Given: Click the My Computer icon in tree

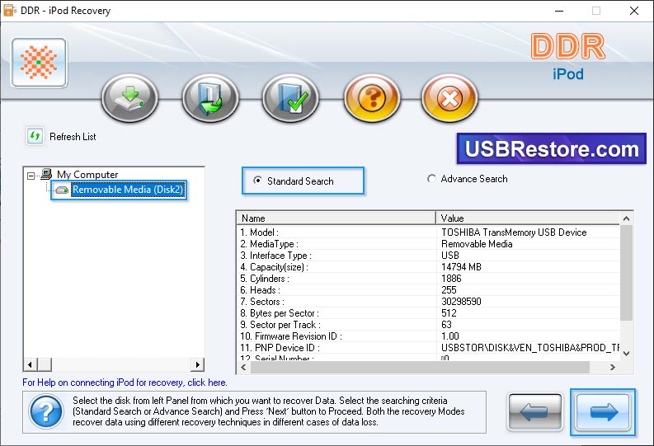Looking at the screenshot, I should [x=46, y=174].
